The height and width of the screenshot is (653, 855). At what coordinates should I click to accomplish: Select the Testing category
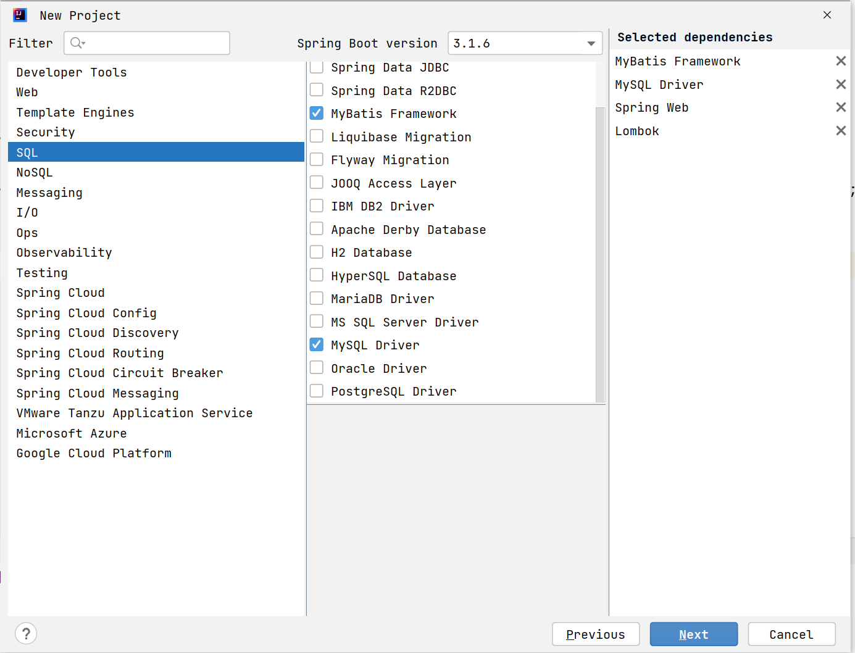point(156,273)
